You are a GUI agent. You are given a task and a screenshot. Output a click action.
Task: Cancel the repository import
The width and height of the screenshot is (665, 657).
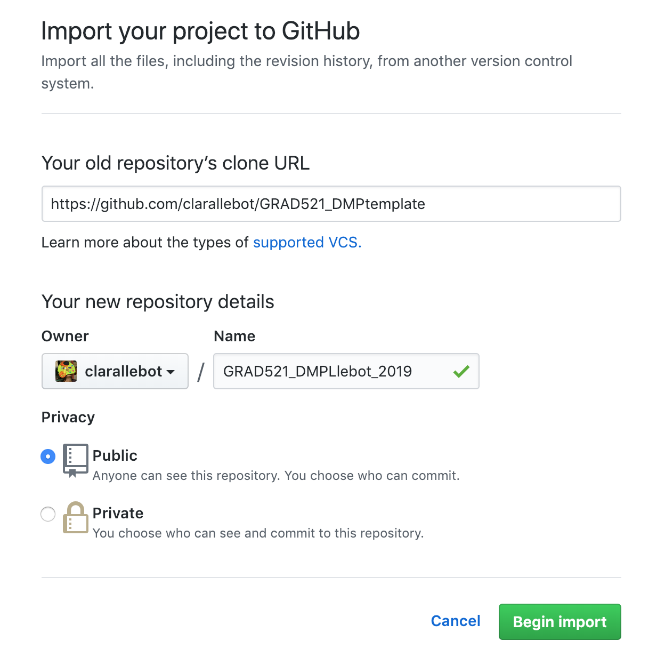coord(456,621)
